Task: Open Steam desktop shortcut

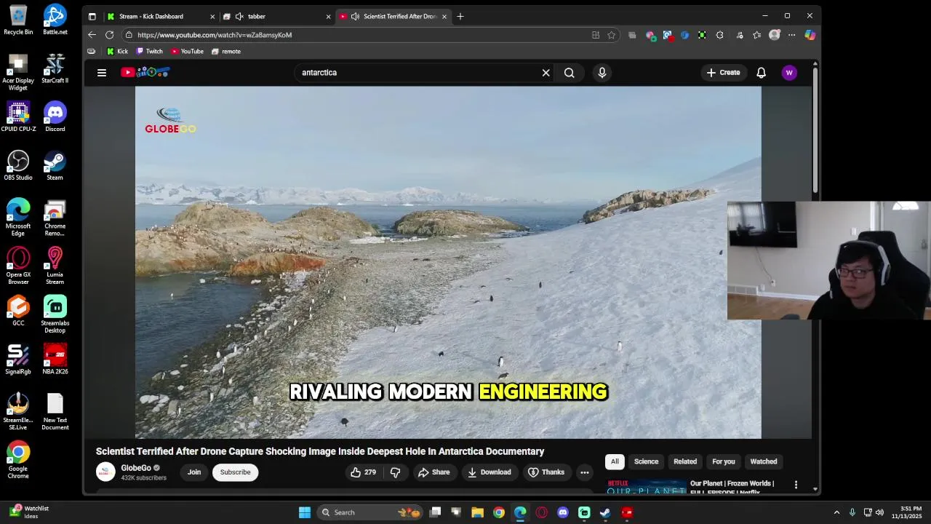Action: (55, 165)
